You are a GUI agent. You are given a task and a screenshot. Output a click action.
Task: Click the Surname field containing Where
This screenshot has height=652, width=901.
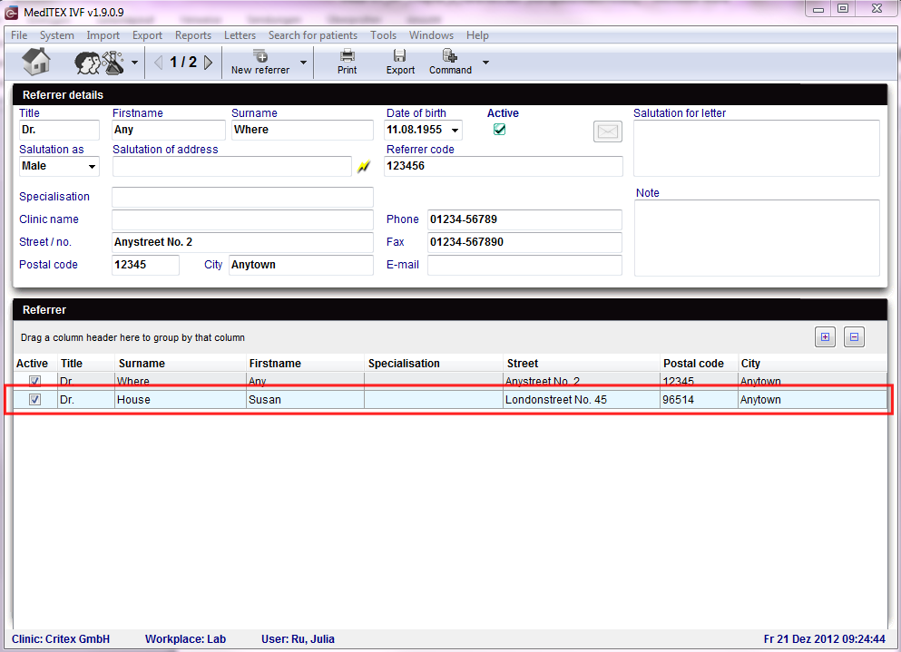coord(302,130)
